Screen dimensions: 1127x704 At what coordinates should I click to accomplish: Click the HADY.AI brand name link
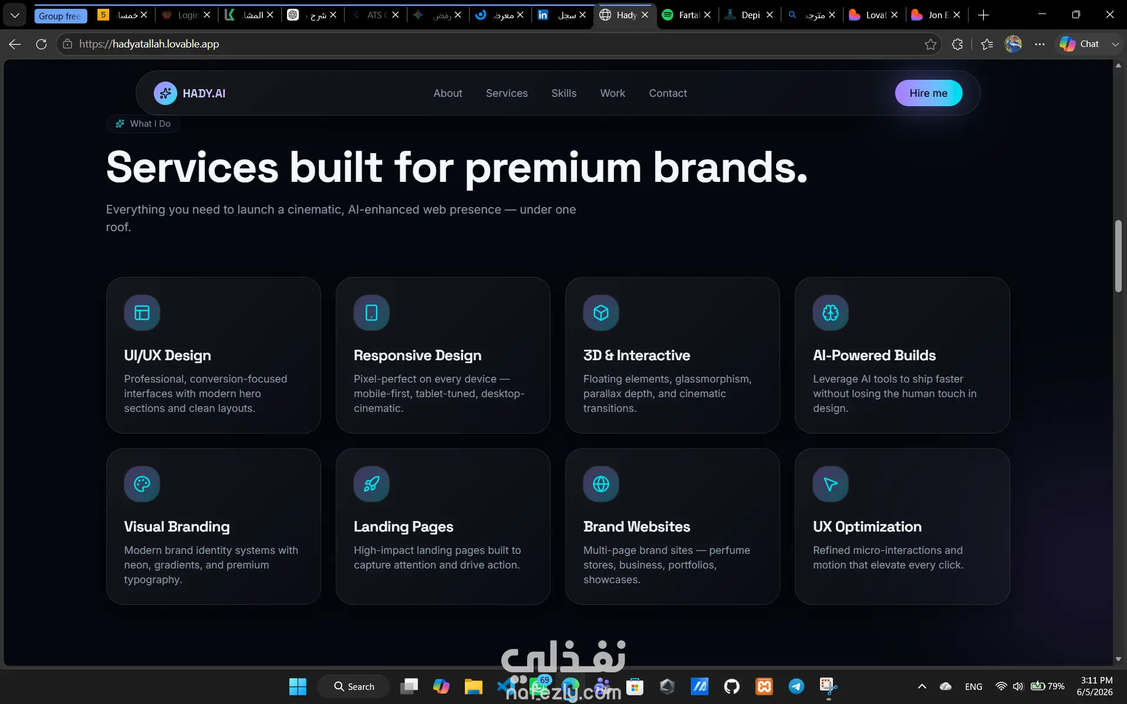pos(204,93)
